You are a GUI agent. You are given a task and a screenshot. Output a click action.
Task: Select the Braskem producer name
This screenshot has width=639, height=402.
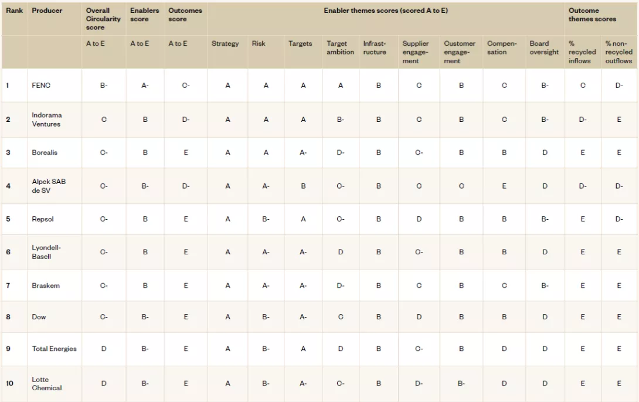click(46, 285)
